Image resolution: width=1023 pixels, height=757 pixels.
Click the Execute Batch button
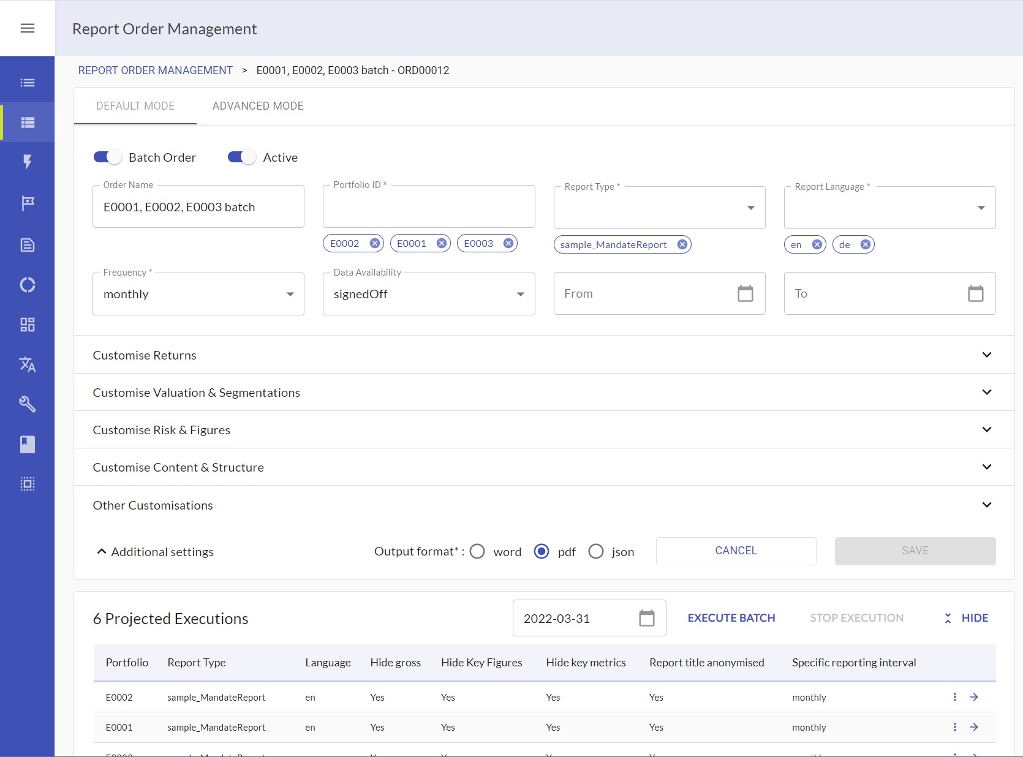pyautogui.click(x=731, y=618)
